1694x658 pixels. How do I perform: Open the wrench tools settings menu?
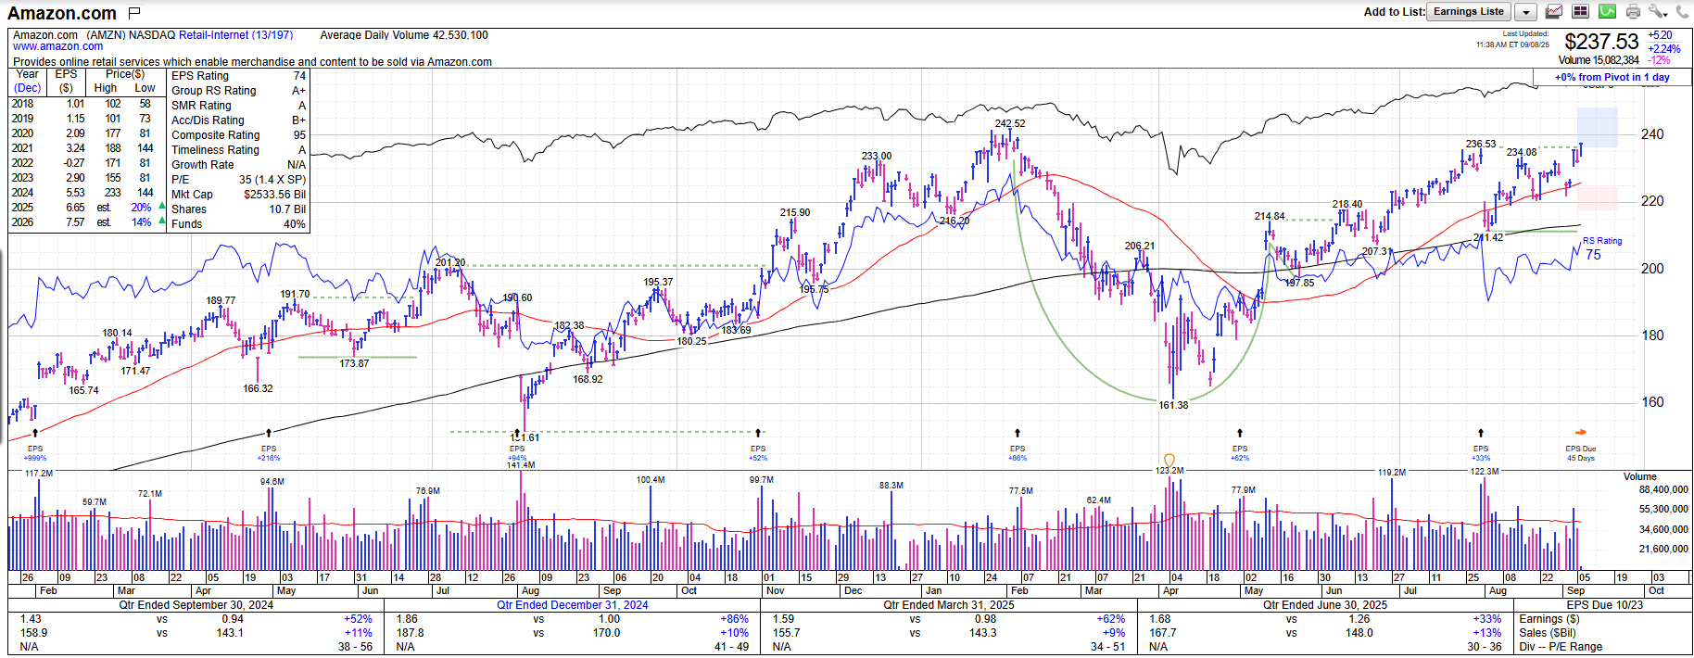tap(1657, 12)
